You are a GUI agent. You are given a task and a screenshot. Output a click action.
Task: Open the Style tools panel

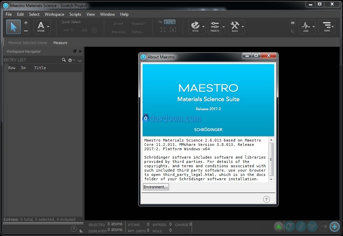pos(195,27)
